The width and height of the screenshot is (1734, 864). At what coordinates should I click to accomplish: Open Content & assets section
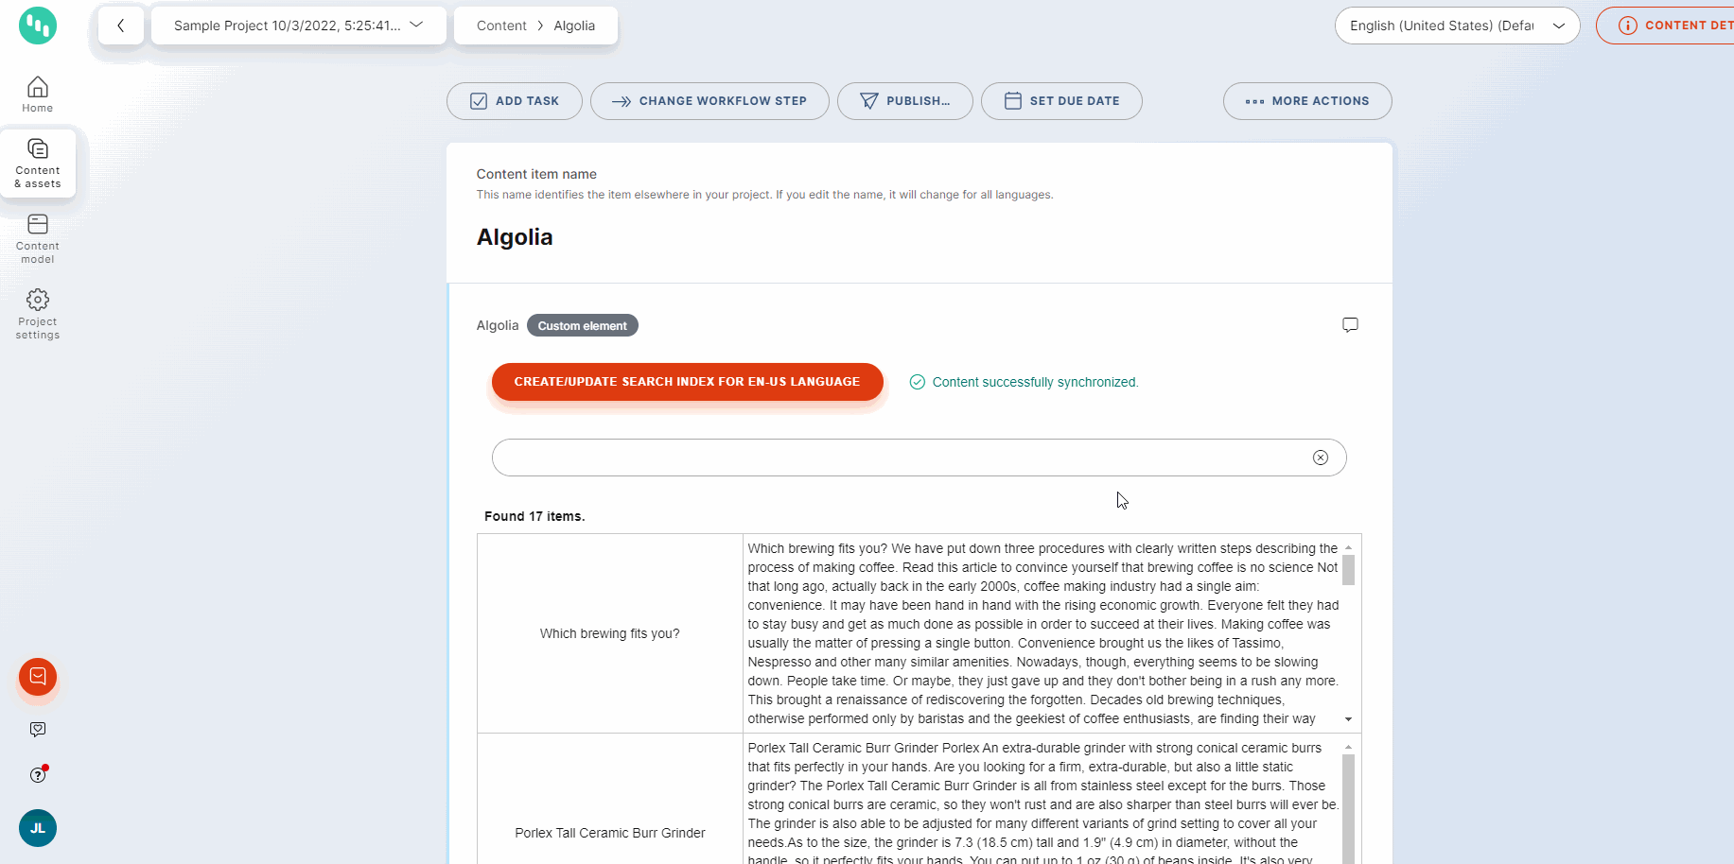(x=38, y=164)
